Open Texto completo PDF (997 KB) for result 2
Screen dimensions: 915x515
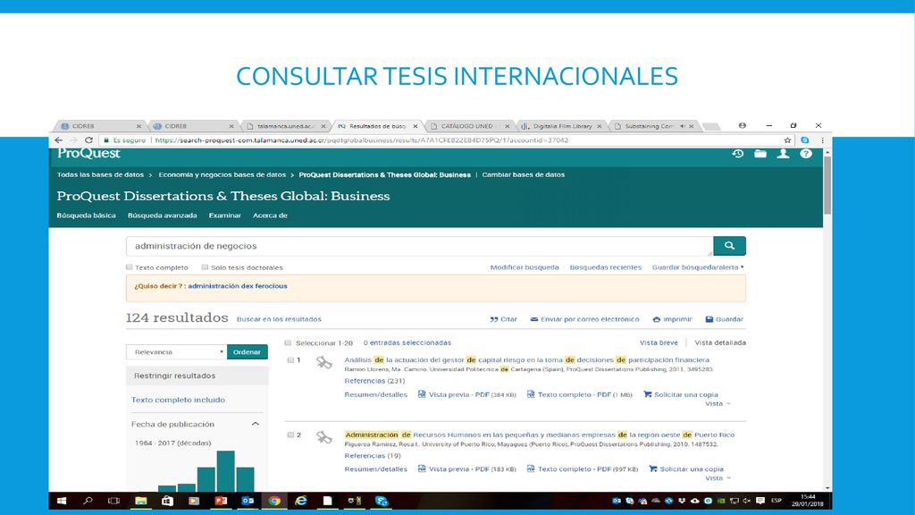(583, 469)
